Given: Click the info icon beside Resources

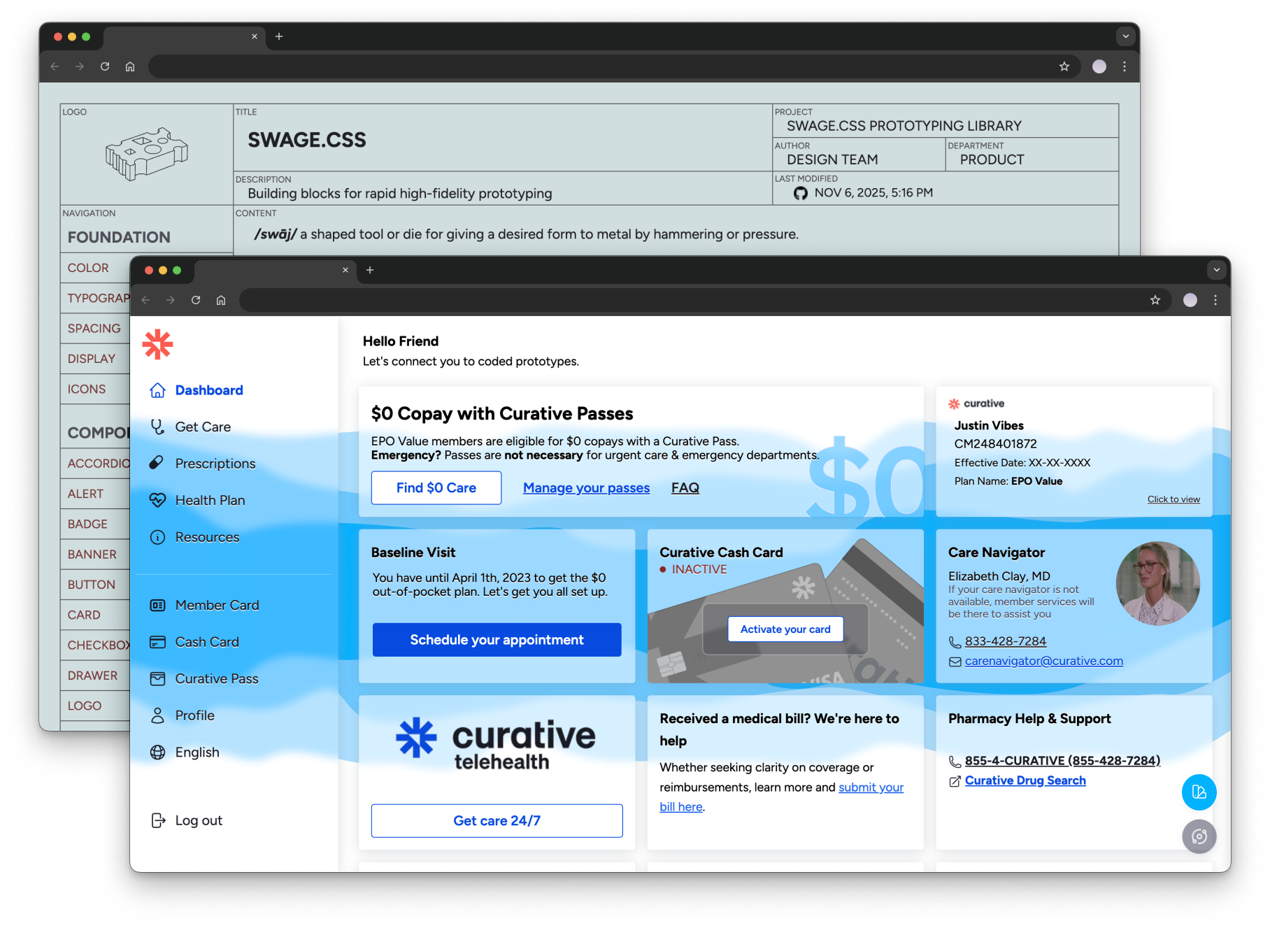Looking at the screenshot, I should pos(158,537).
